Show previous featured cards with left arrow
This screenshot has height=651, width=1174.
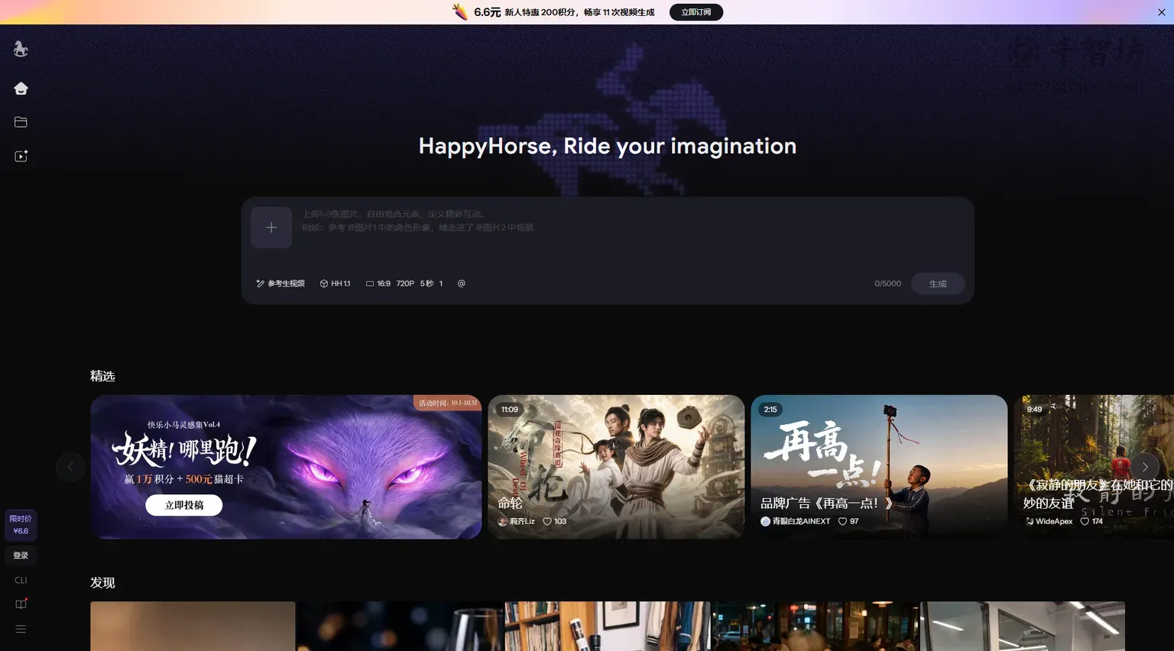[x=70, y=467]
